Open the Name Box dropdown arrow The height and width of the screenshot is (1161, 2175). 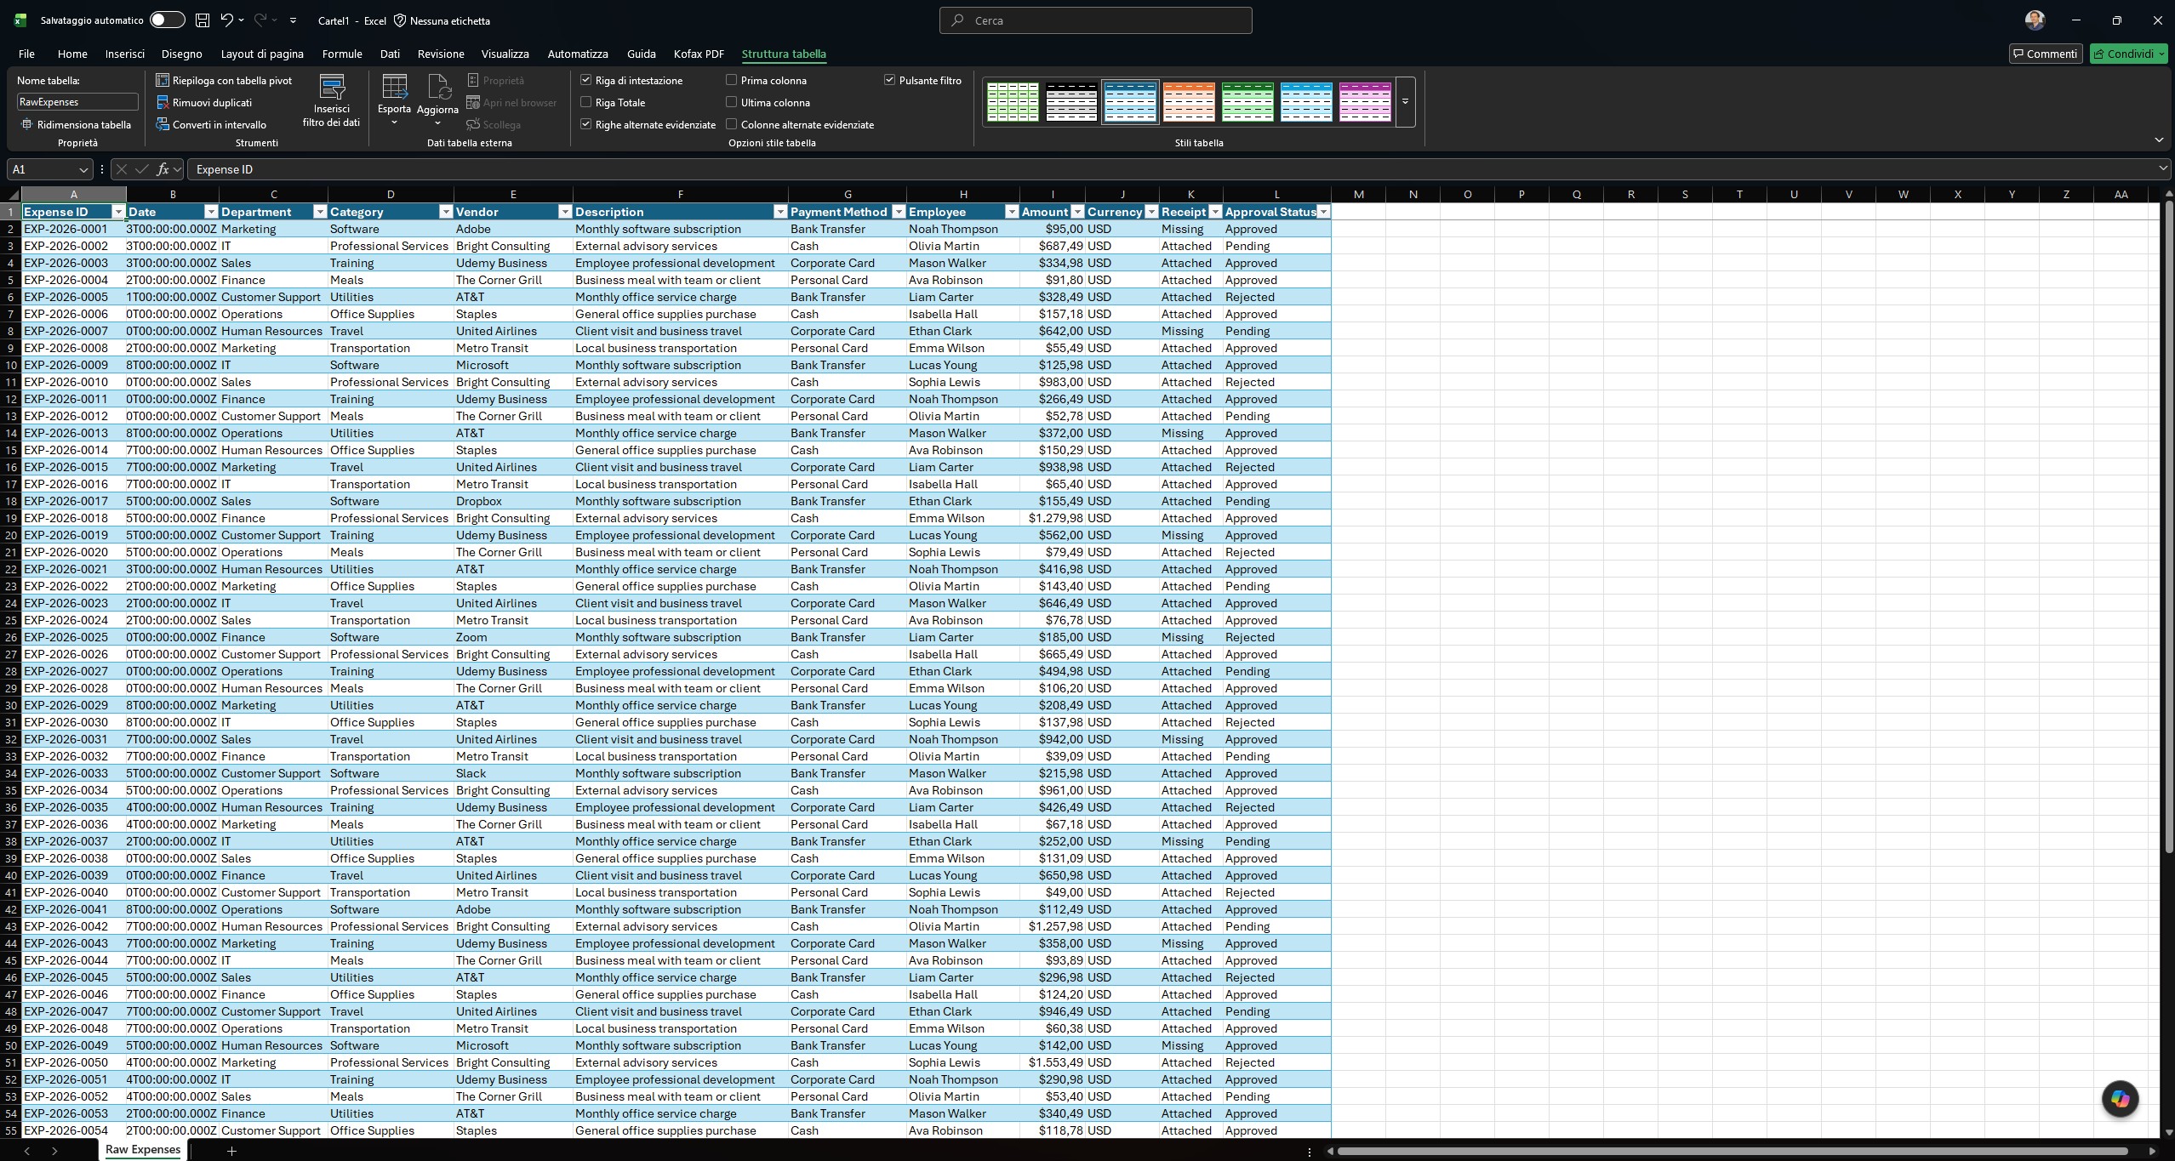pos(83,169)
